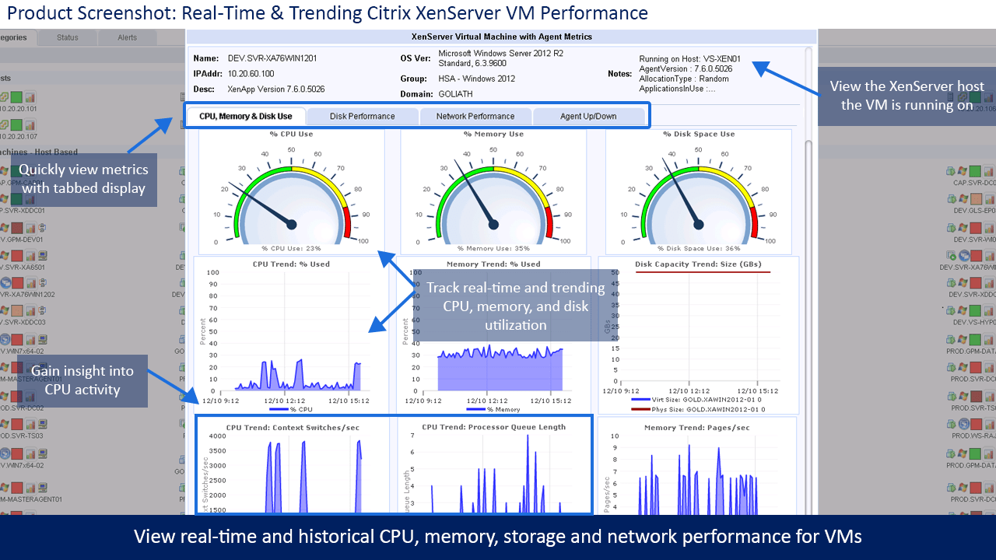Click the green status square for CAP.SVR-DC0
This screenshot has height=560, width=996.
point(975,171)
